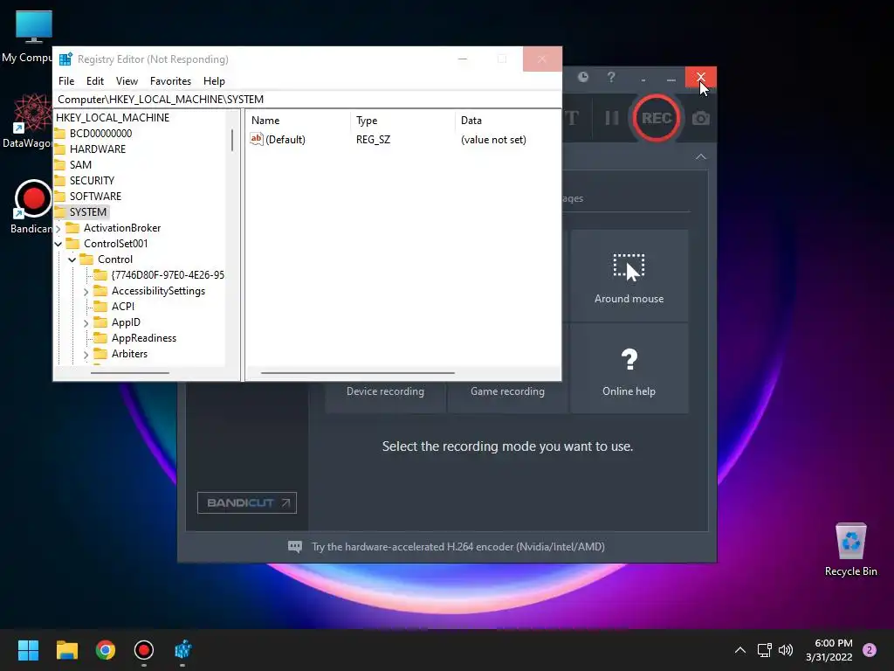This screenshot has width=894, height=671.
Task: Select the SOFTWARE registry key
Action: (x=95, y=197)
